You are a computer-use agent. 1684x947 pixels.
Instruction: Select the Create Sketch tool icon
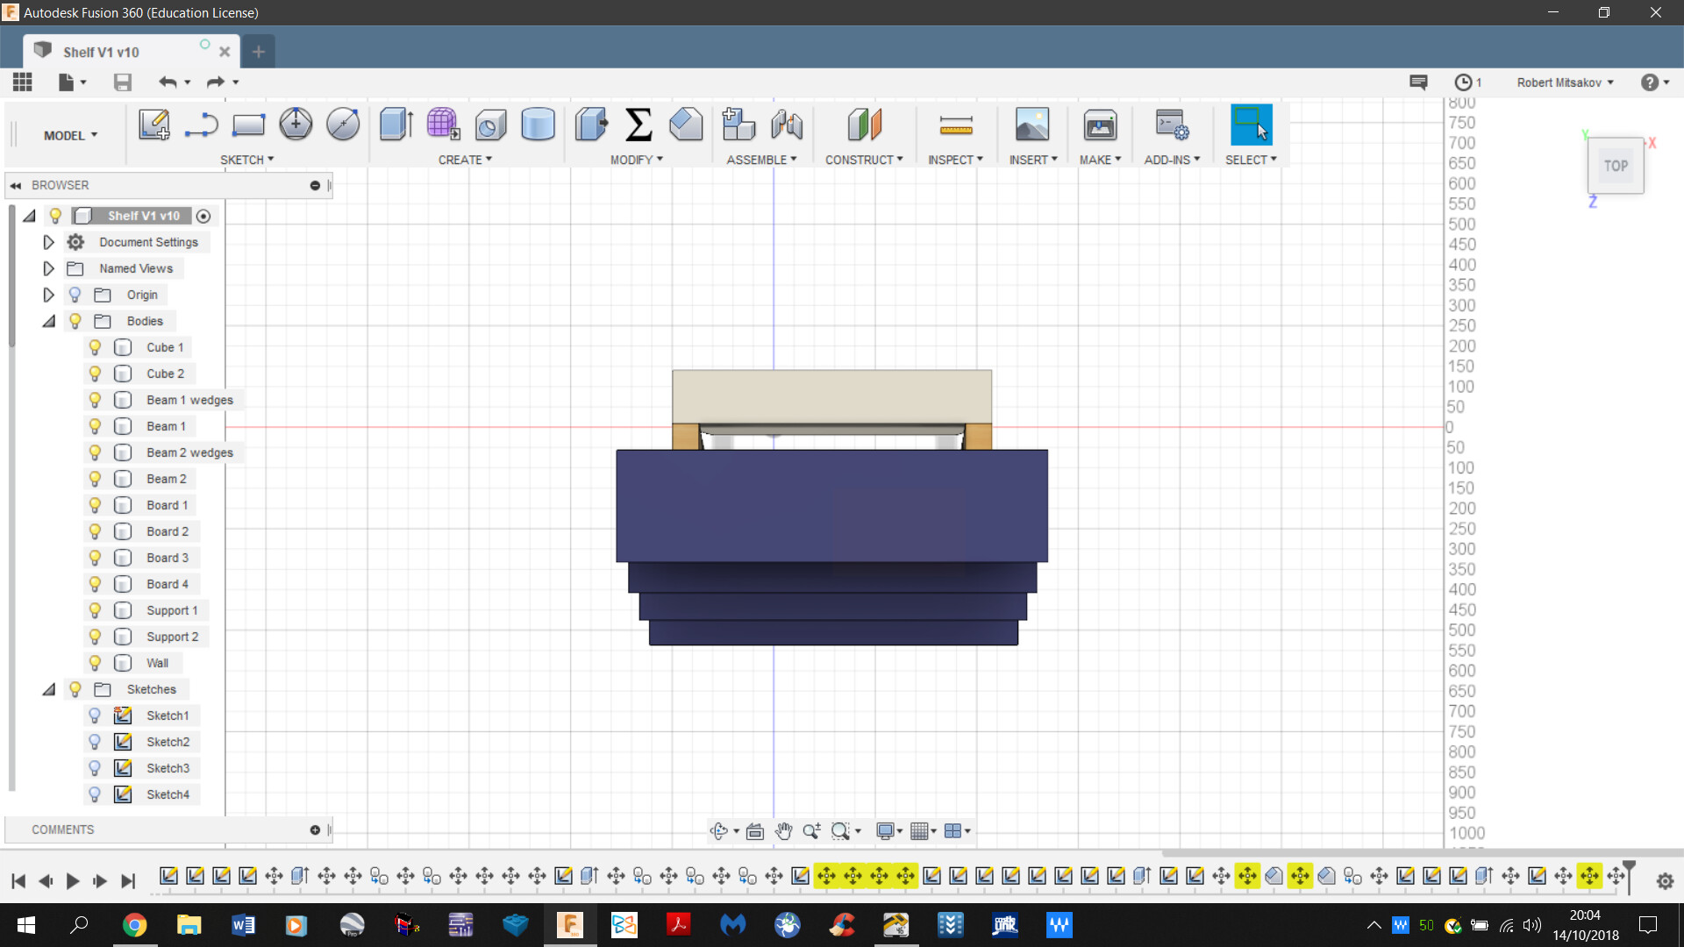(154, 125)
